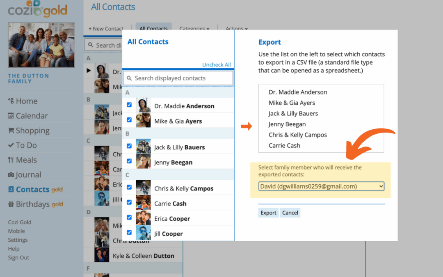The height and width of the screenshot is (277, 443).
Task: Click Jenny Beegan in export list
Action: point(287,124)
